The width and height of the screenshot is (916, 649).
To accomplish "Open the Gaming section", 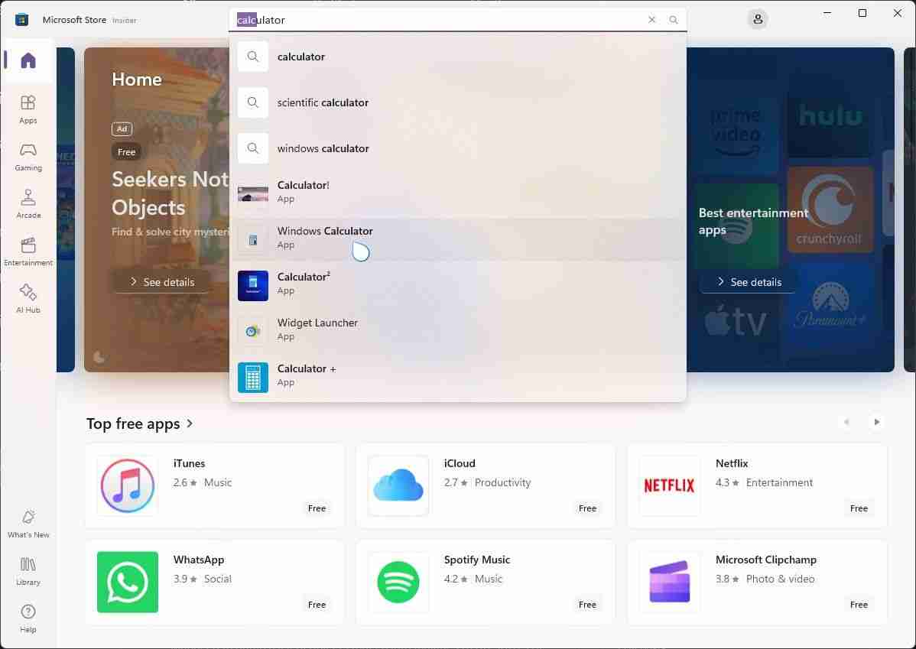I will pyautogui.click(x=28, y=157).
